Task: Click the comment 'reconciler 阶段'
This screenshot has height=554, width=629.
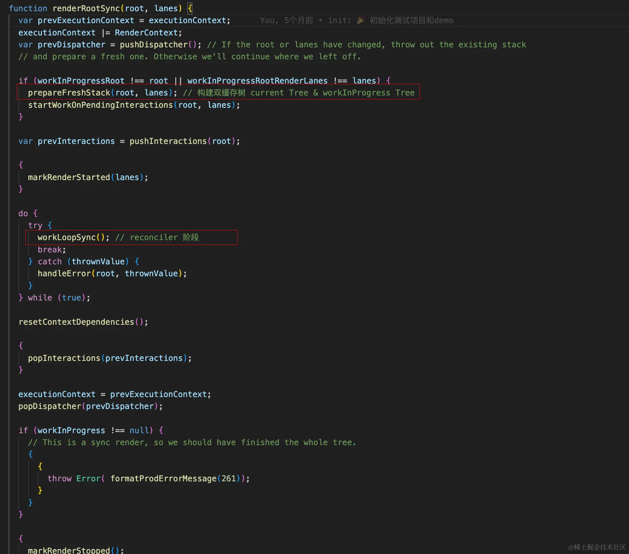Action: 164,237
